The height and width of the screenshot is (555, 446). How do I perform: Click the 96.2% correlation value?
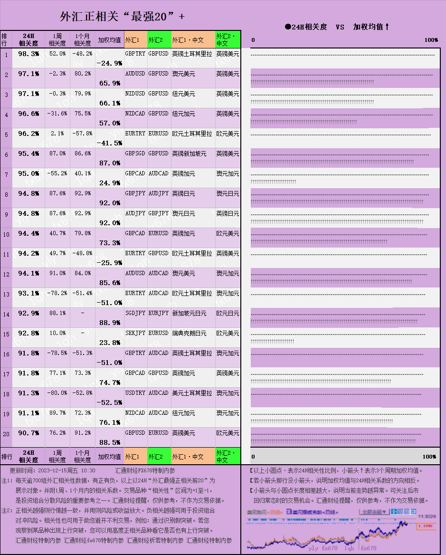28,134
